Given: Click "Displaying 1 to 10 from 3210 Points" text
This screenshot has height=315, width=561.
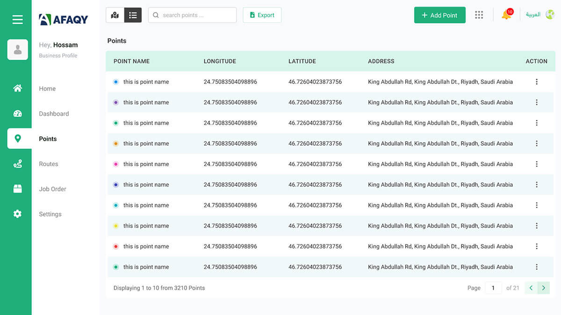Looking at the screenshot, I should [x=159, y=288].
